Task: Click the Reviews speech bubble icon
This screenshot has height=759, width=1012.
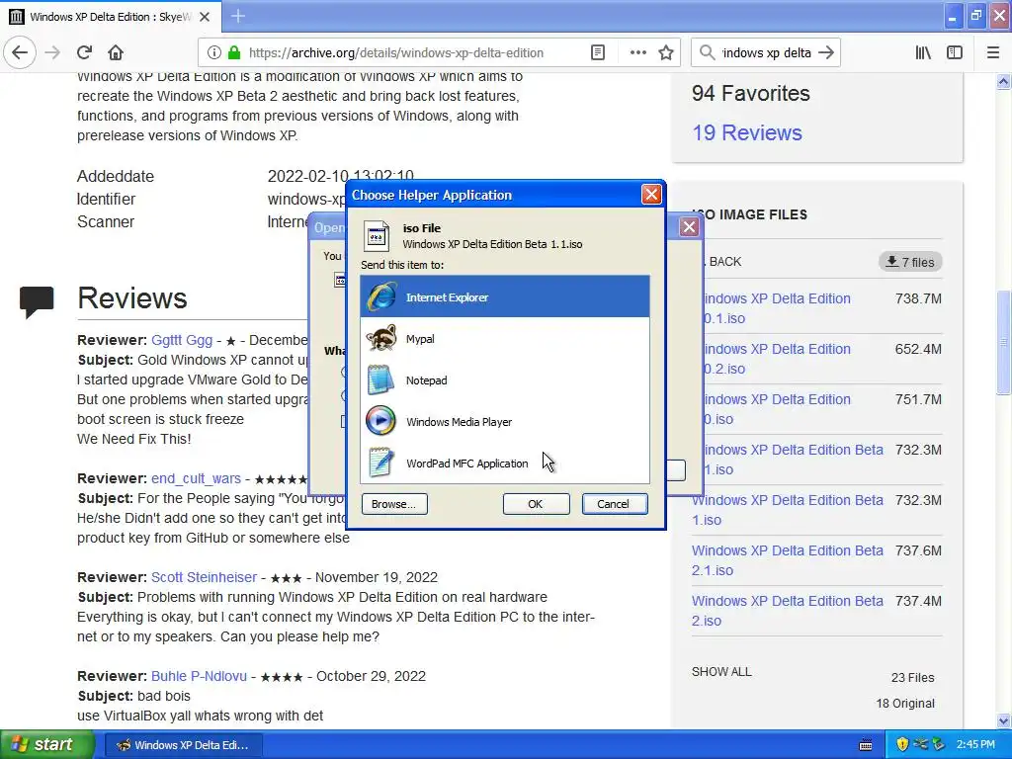Action: coord(37,301)
